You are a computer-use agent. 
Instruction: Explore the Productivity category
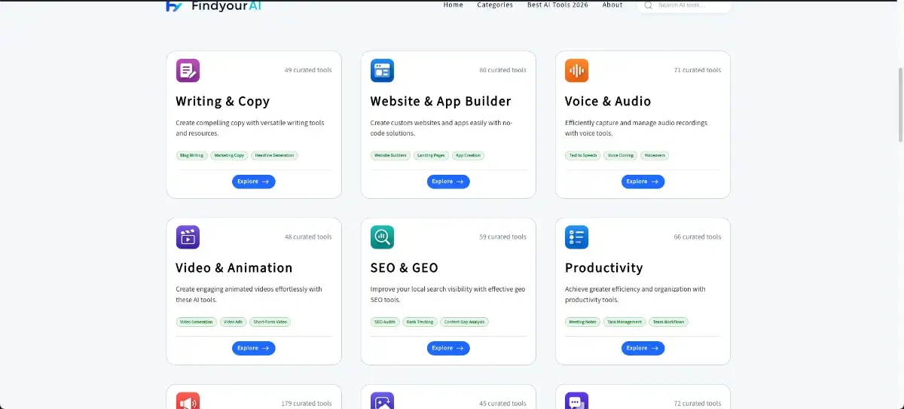pos(643,348)
